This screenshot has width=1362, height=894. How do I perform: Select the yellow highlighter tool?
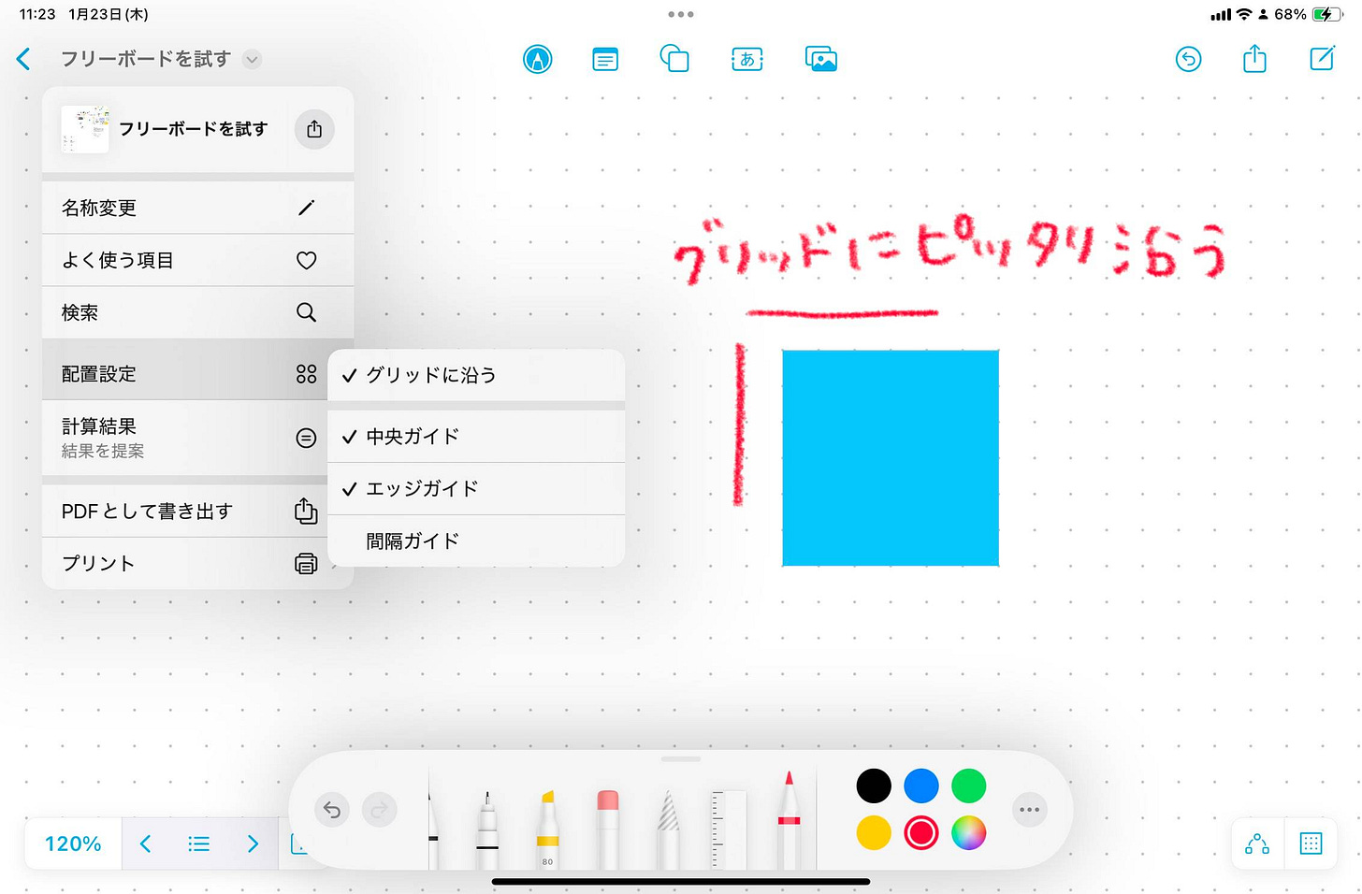point(548,830)
